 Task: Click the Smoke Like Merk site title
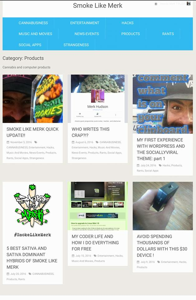tap(98, 6)
